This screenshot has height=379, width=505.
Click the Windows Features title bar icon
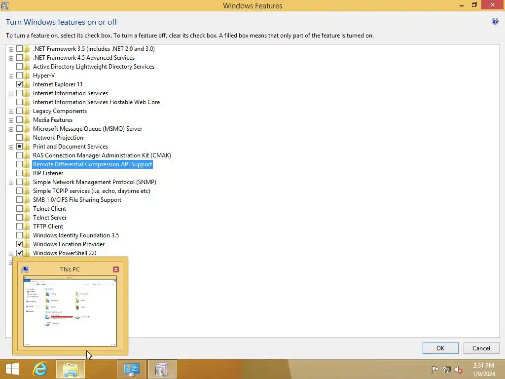click(4, 5)
